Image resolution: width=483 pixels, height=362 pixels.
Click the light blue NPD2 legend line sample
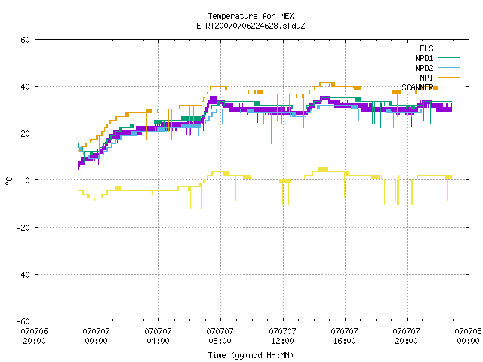[x=449, y=67]
